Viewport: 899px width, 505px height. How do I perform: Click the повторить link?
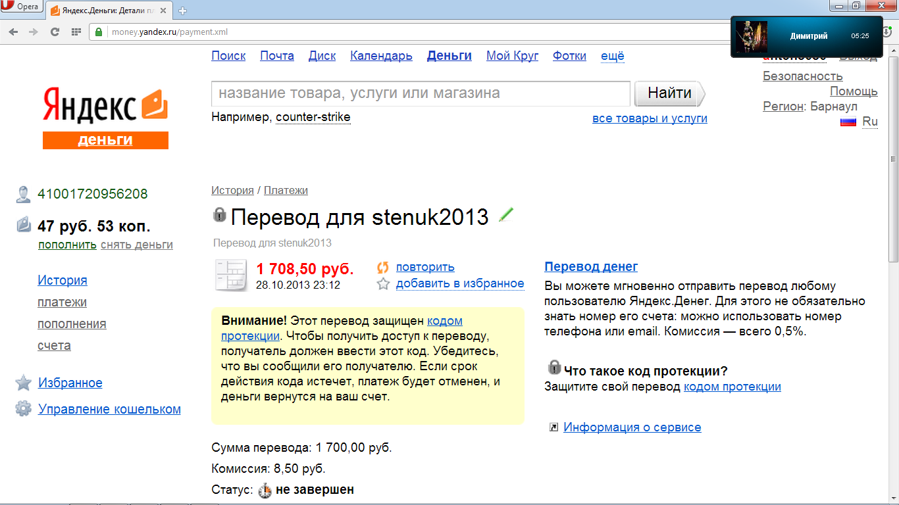425,267
